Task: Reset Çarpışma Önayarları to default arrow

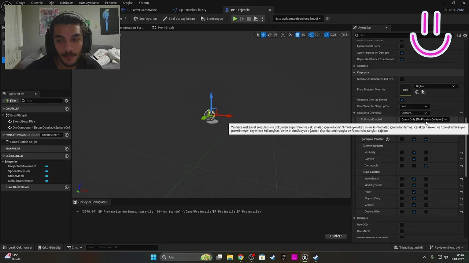Action: 462,113
